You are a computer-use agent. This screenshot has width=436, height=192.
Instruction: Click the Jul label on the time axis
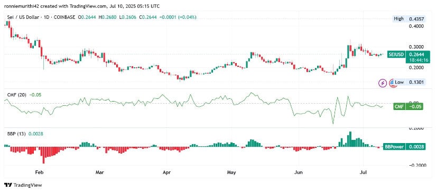coord(363,173)
